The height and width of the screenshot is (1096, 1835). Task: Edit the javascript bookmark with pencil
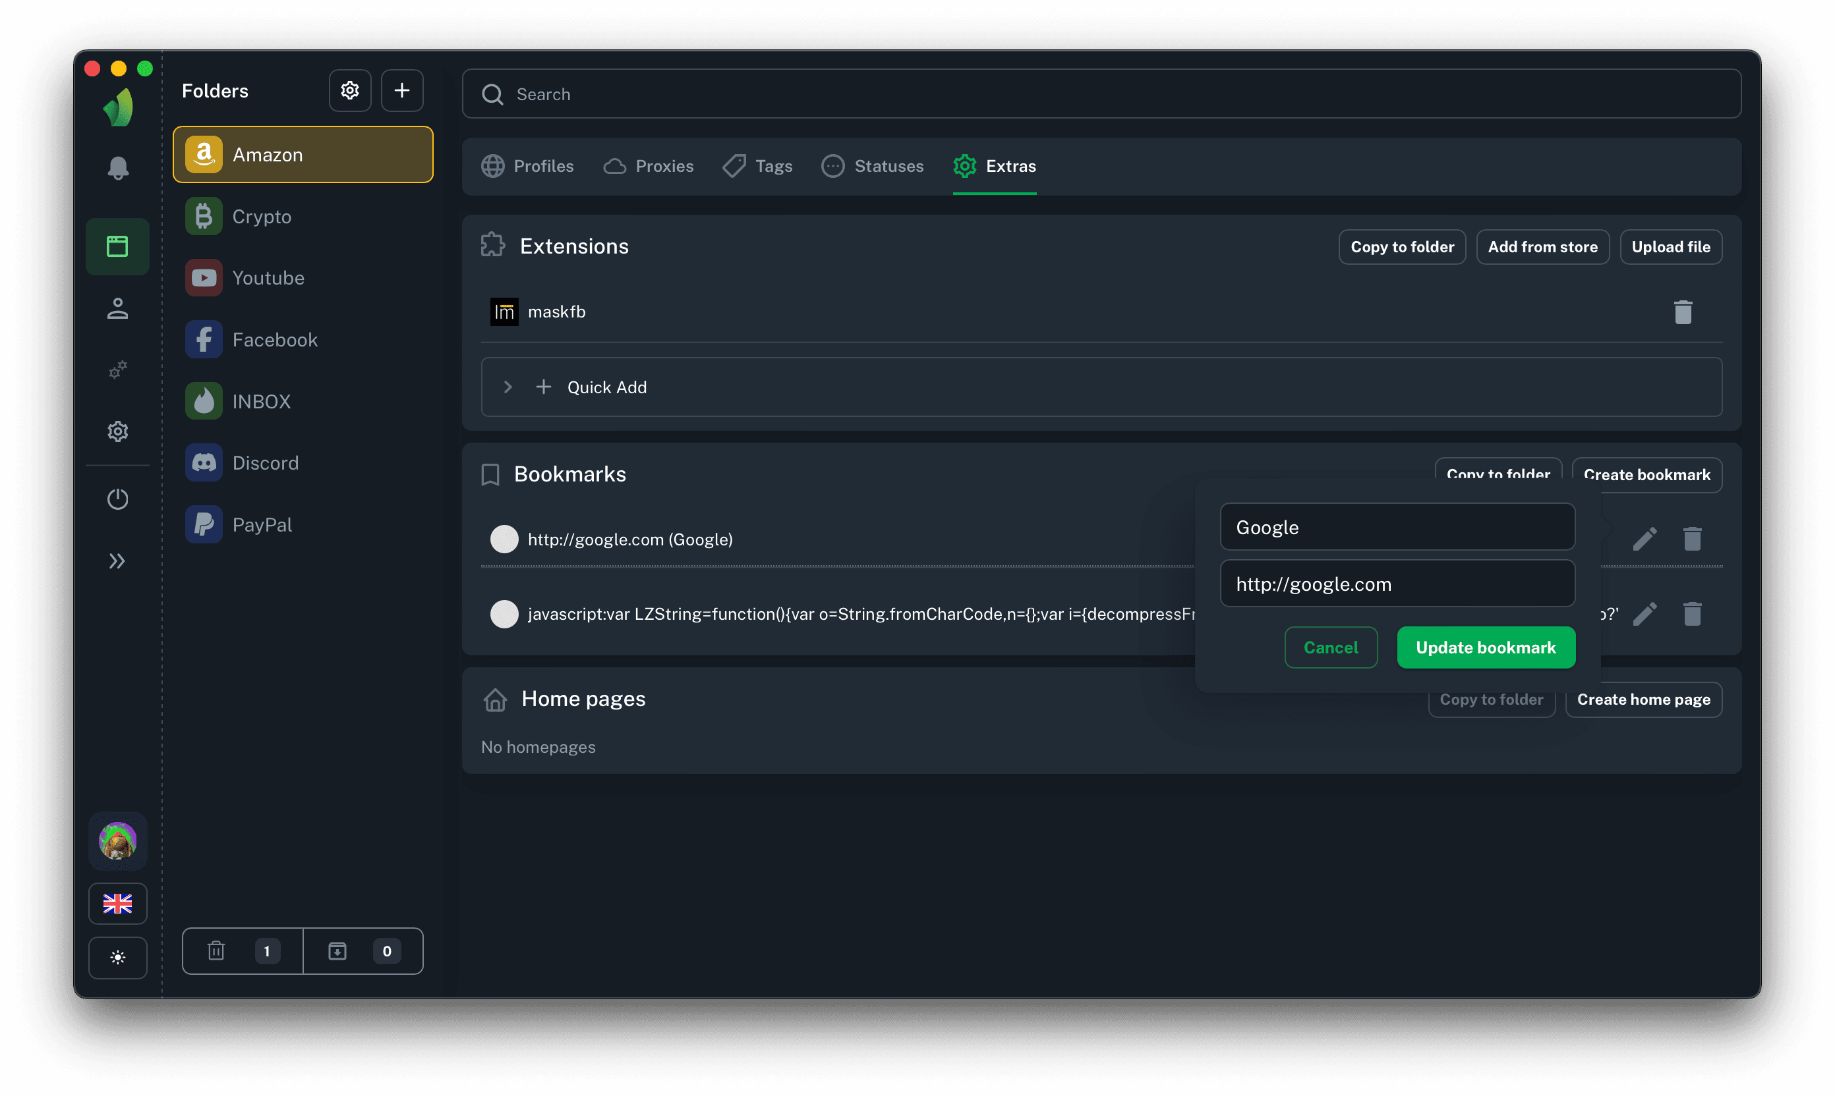pos(1644,614)
